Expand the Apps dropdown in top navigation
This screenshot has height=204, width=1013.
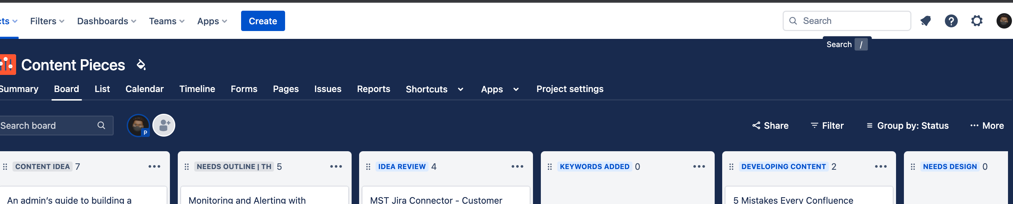click(212, 21)
